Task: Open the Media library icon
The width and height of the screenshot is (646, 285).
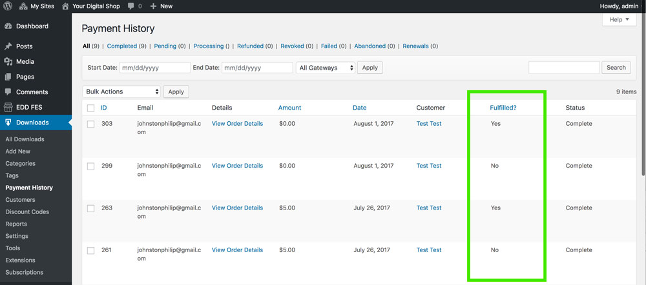Action: pos(8,62)
